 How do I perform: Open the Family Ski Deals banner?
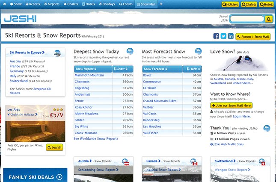[x=35, y=175]
